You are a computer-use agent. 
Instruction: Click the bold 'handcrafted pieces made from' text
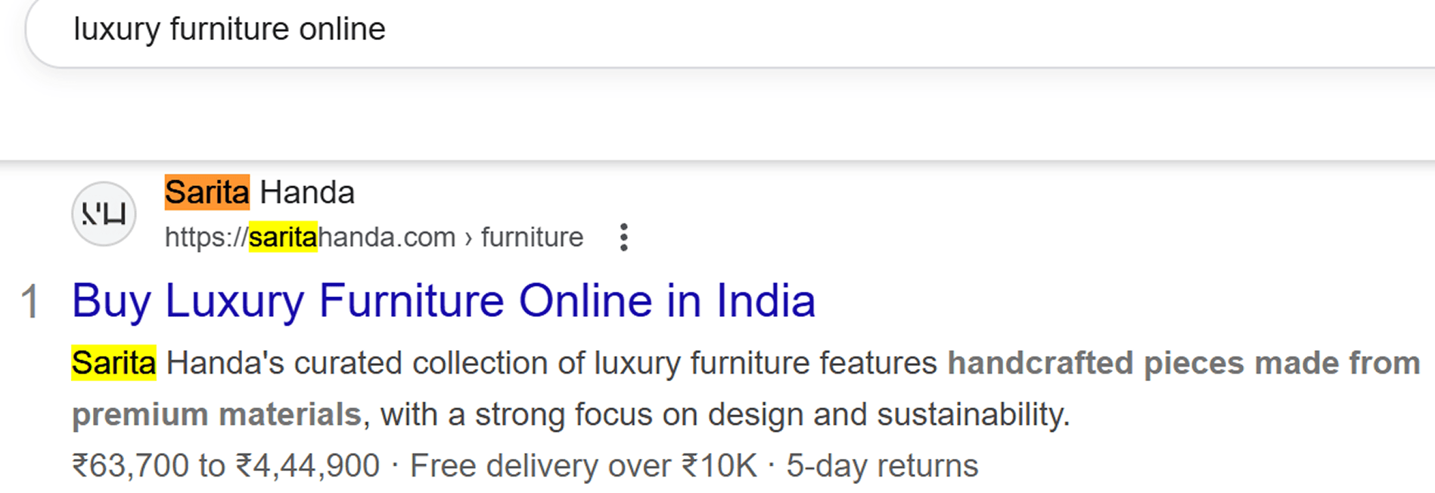tap(1184, 363)
